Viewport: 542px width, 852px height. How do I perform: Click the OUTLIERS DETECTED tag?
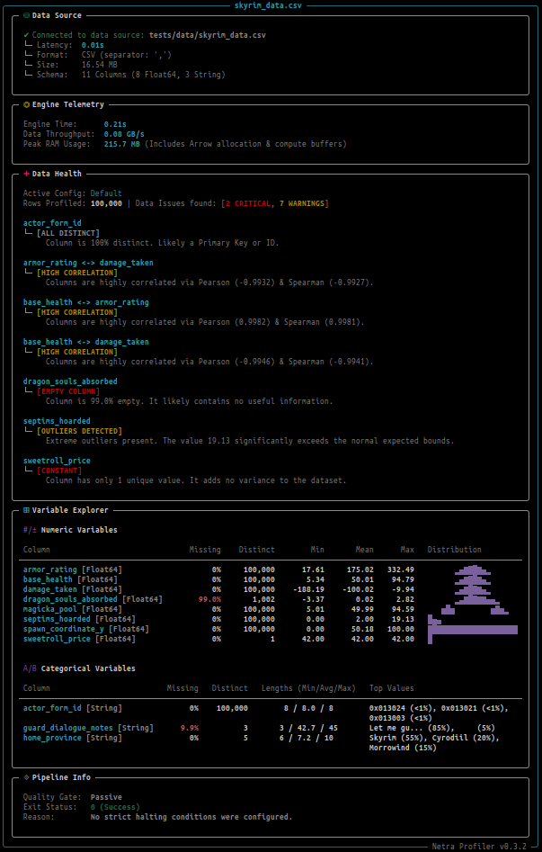(79, 431)
